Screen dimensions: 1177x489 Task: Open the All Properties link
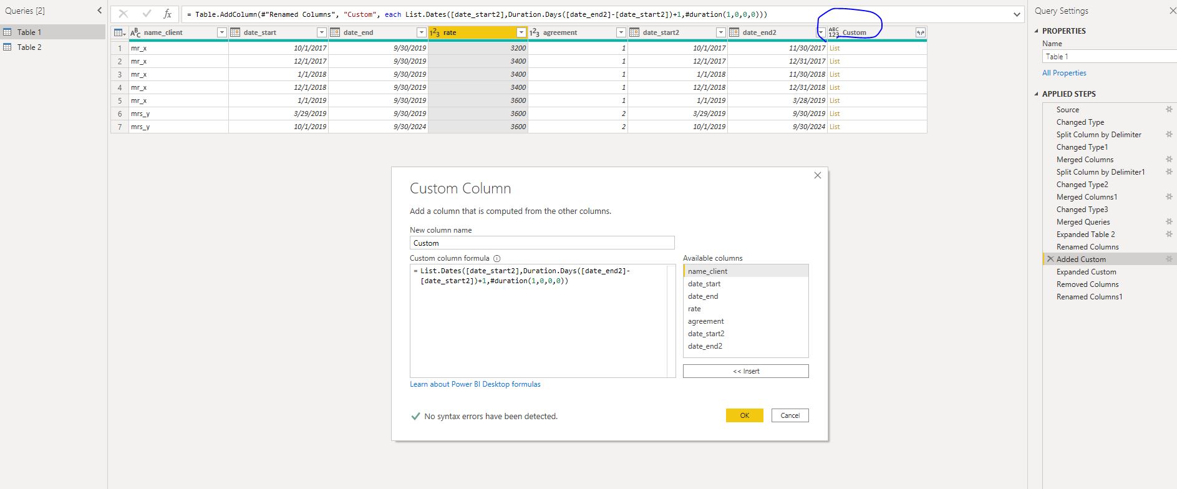pos(1064,73)
